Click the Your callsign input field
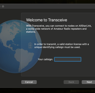 pos(68,59)
